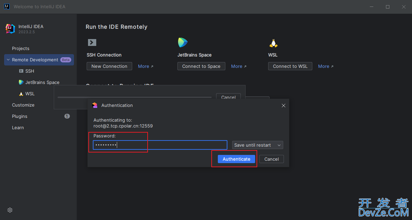Click the 2023.2.5 version text
412x220 pixels.
[x=27, y=32]
